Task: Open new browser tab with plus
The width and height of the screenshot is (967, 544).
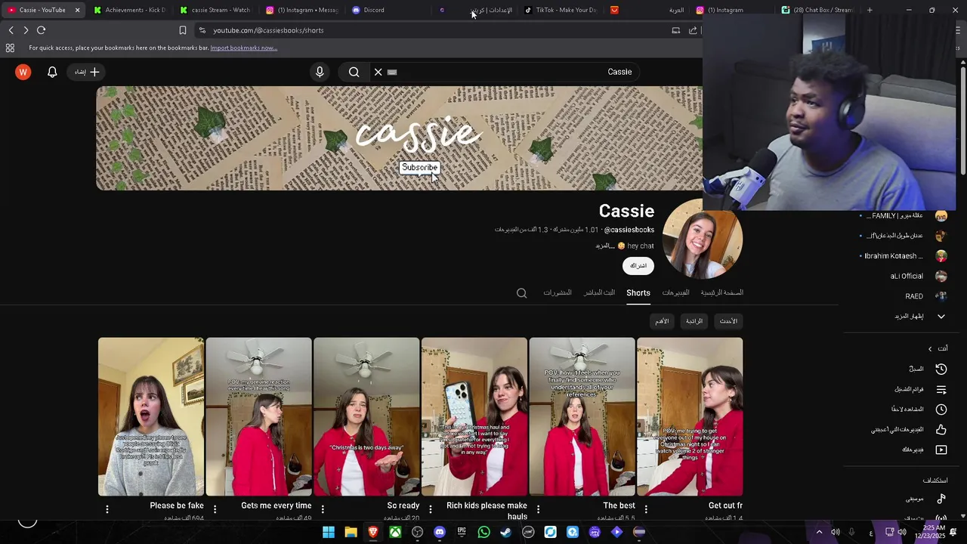Action: click(870, 10)
